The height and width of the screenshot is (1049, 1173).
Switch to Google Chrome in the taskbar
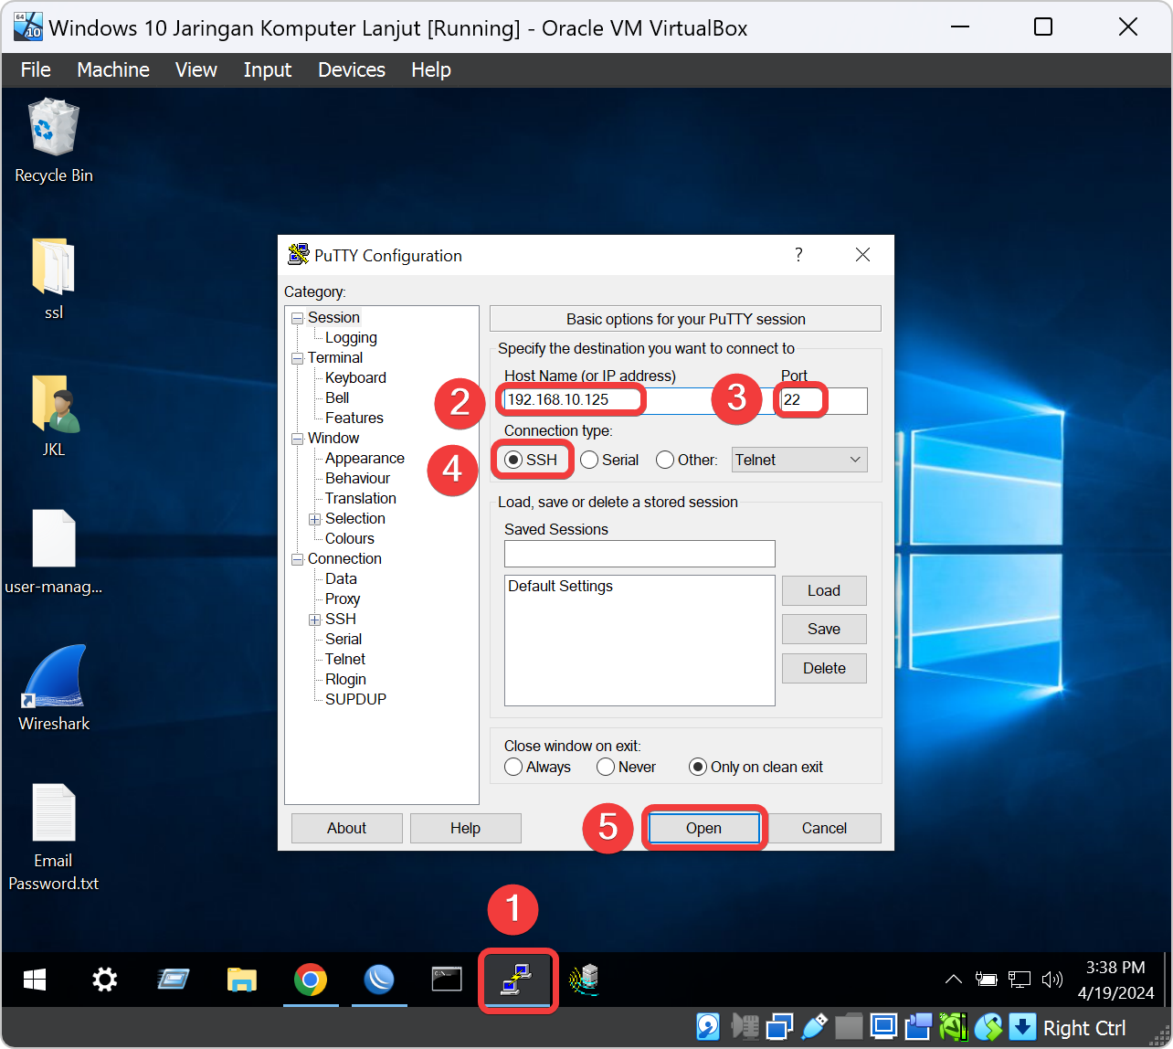(x=311, y=980)
